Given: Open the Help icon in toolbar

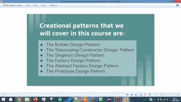Looking at the screenshot, I should click(x=177, y=5).
